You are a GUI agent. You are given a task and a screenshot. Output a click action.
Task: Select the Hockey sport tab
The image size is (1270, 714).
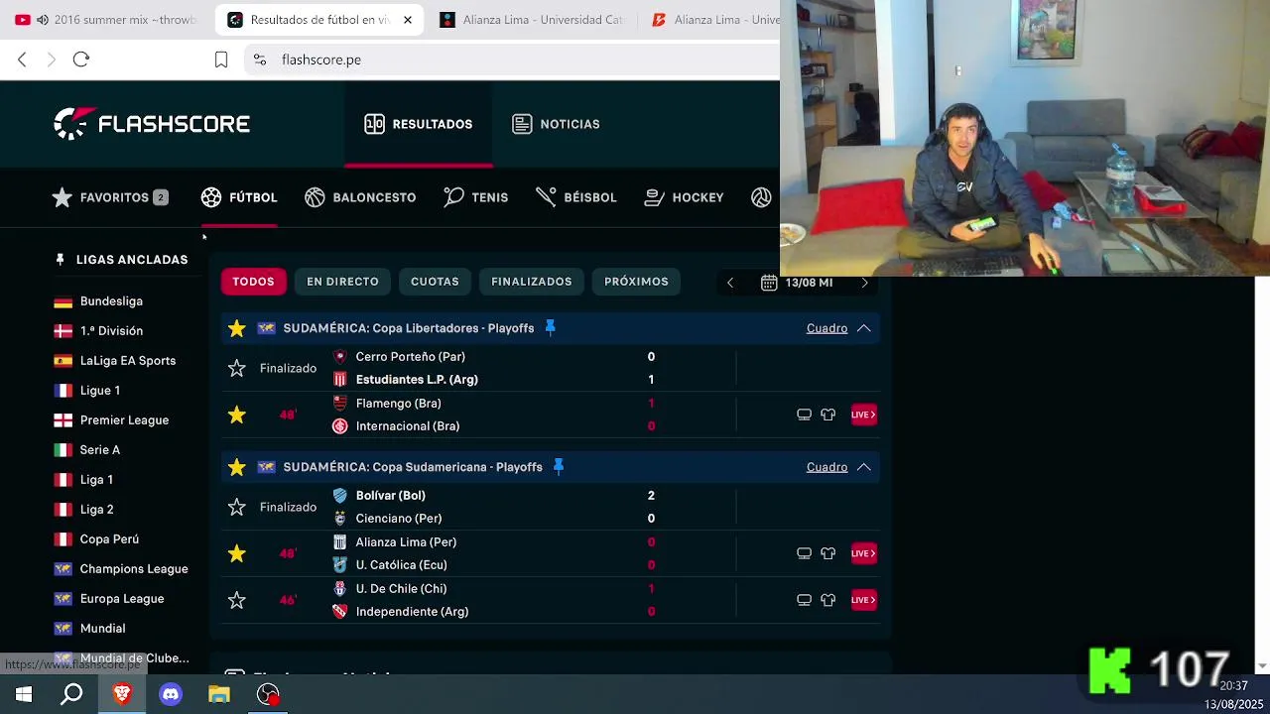(684, 197)
